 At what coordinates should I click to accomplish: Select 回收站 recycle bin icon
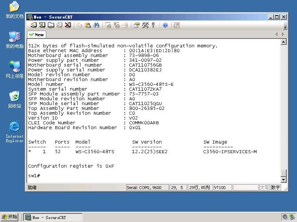point(14,100)
